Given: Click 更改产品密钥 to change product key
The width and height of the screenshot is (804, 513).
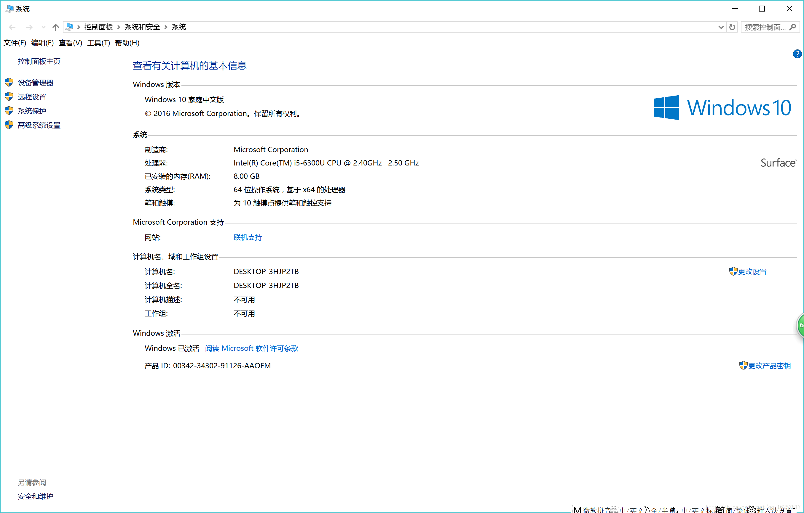Looking at the screenshot, I should [x=769, y=366].
